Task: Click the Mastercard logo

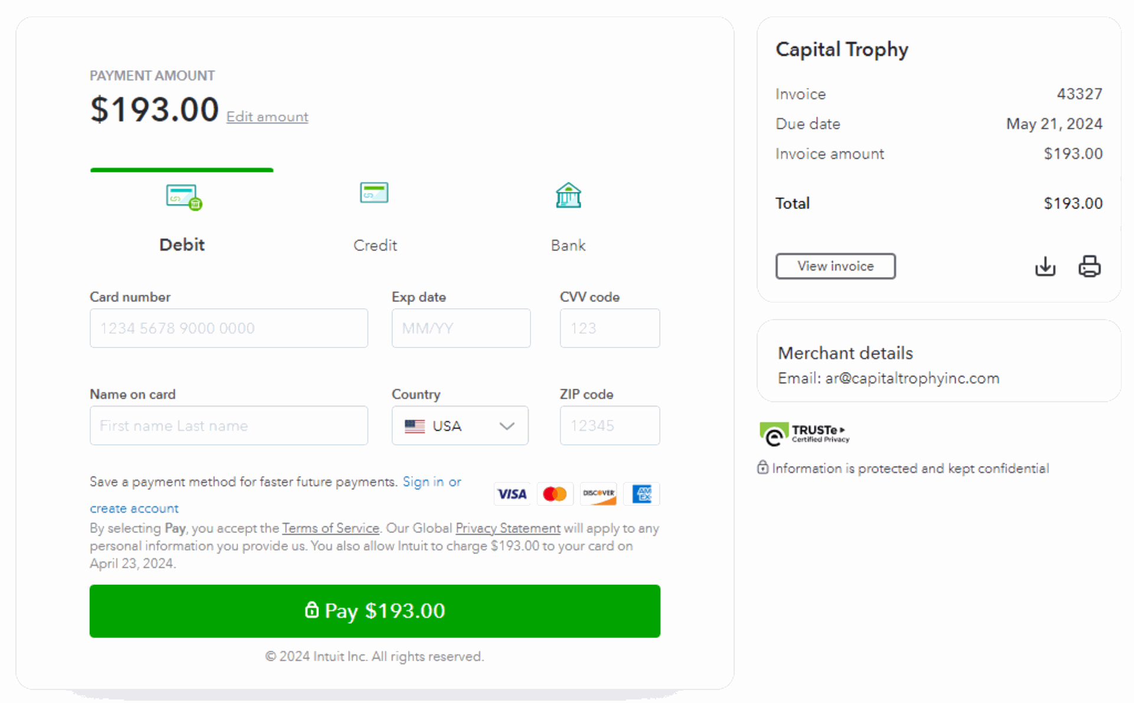Action: 555,494
